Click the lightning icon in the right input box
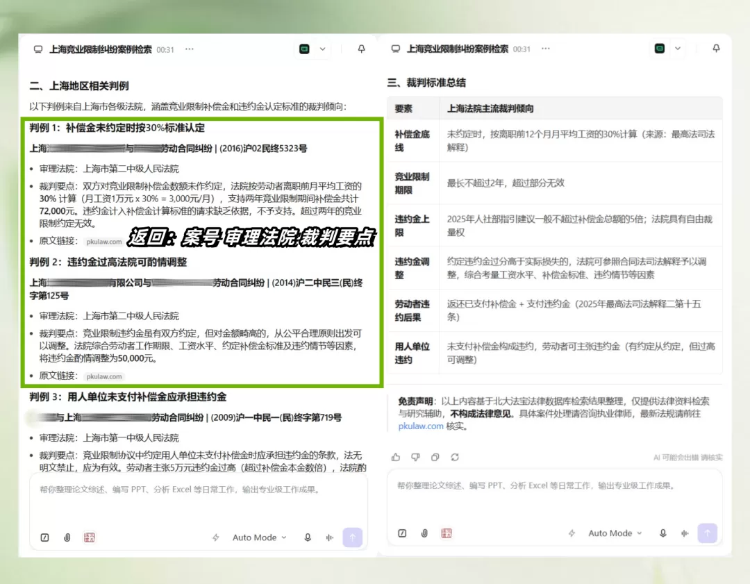Screen dimensions: 750x584 572,533
